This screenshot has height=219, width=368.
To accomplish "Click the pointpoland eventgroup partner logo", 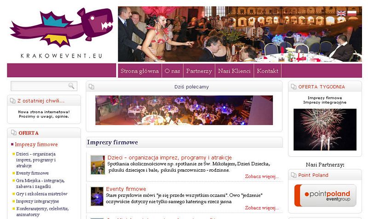I will 325,195.
